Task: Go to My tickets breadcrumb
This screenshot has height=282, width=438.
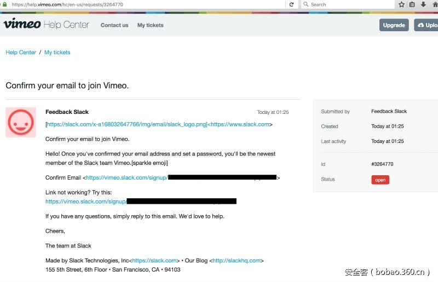Action: click(x=57, y=52)
